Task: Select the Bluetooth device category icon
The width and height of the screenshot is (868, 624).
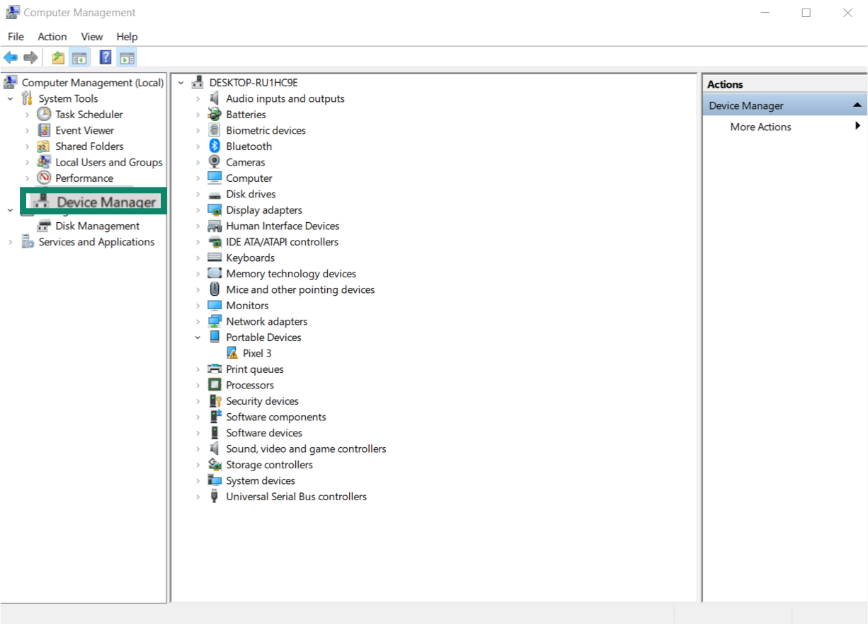Action: pyautogui.click(x=215, y=146)
